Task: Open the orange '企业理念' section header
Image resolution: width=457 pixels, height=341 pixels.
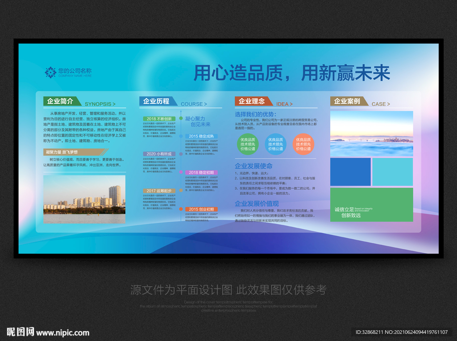Action: click(253, 101)
